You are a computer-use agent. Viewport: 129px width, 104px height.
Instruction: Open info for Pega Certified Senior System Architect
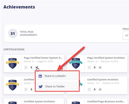tap(26, 67)
